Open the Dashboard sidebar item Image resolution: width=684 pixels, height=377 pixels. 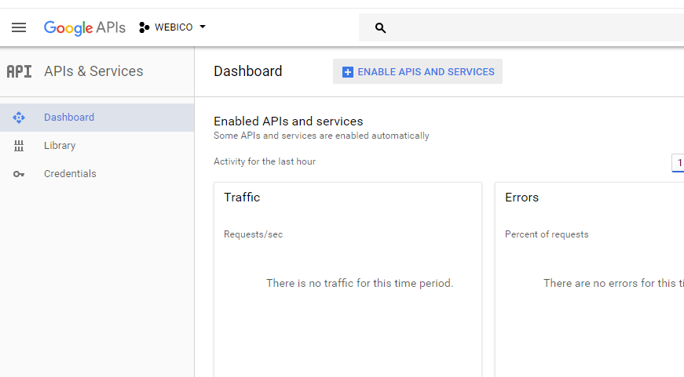(97, 118)
